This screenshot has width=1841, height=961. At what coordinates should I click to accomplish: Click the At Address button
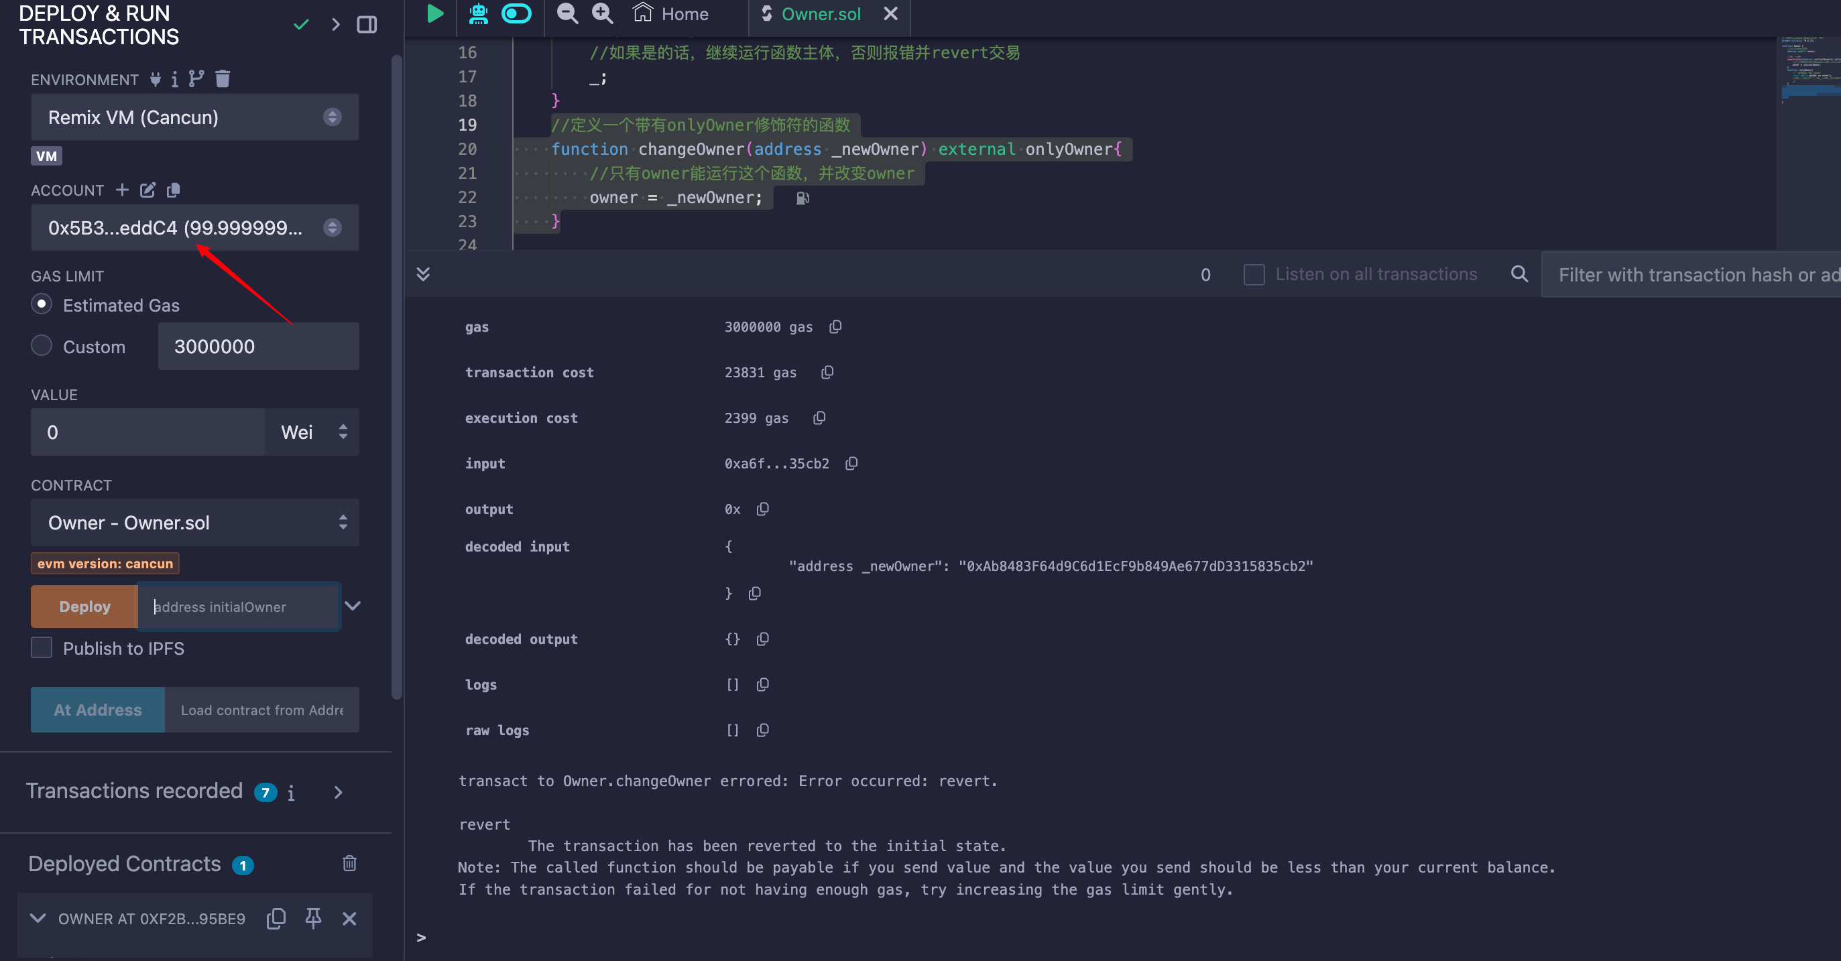(x=98, y=710)
